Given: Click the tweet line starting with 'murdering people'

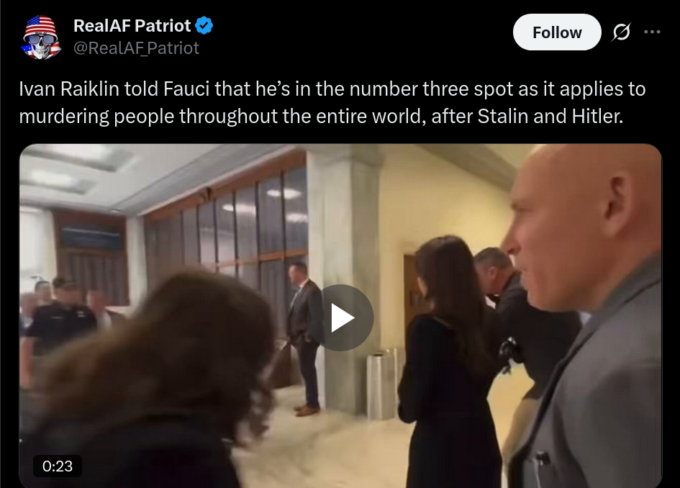Looking at the screenshot, I should tap(321, 117).
